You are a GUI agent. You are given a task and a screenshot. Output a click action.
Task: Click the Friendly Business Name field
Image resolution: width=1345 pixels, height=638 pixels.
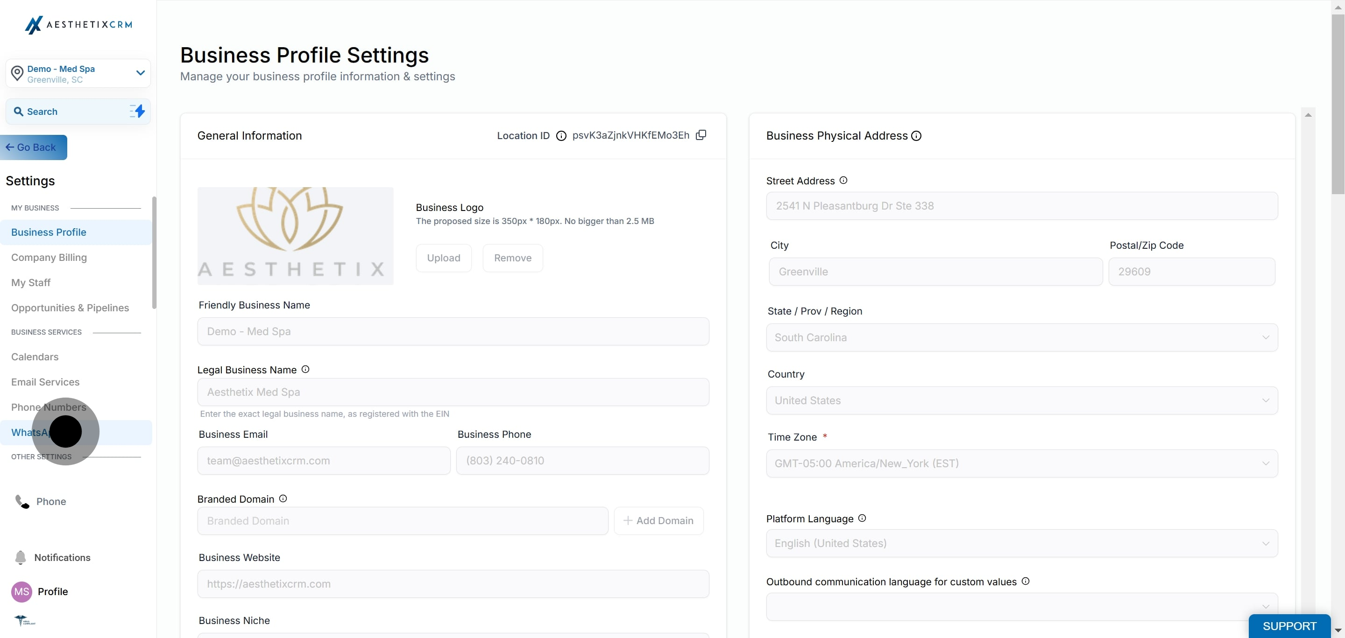(x=453, y=331)
